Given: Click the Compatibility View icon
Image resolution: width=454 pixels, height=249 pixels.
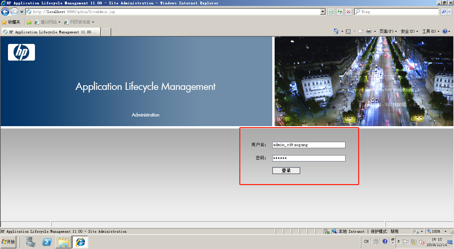Looking at the screenshot, I should click(x=331, y=12).
